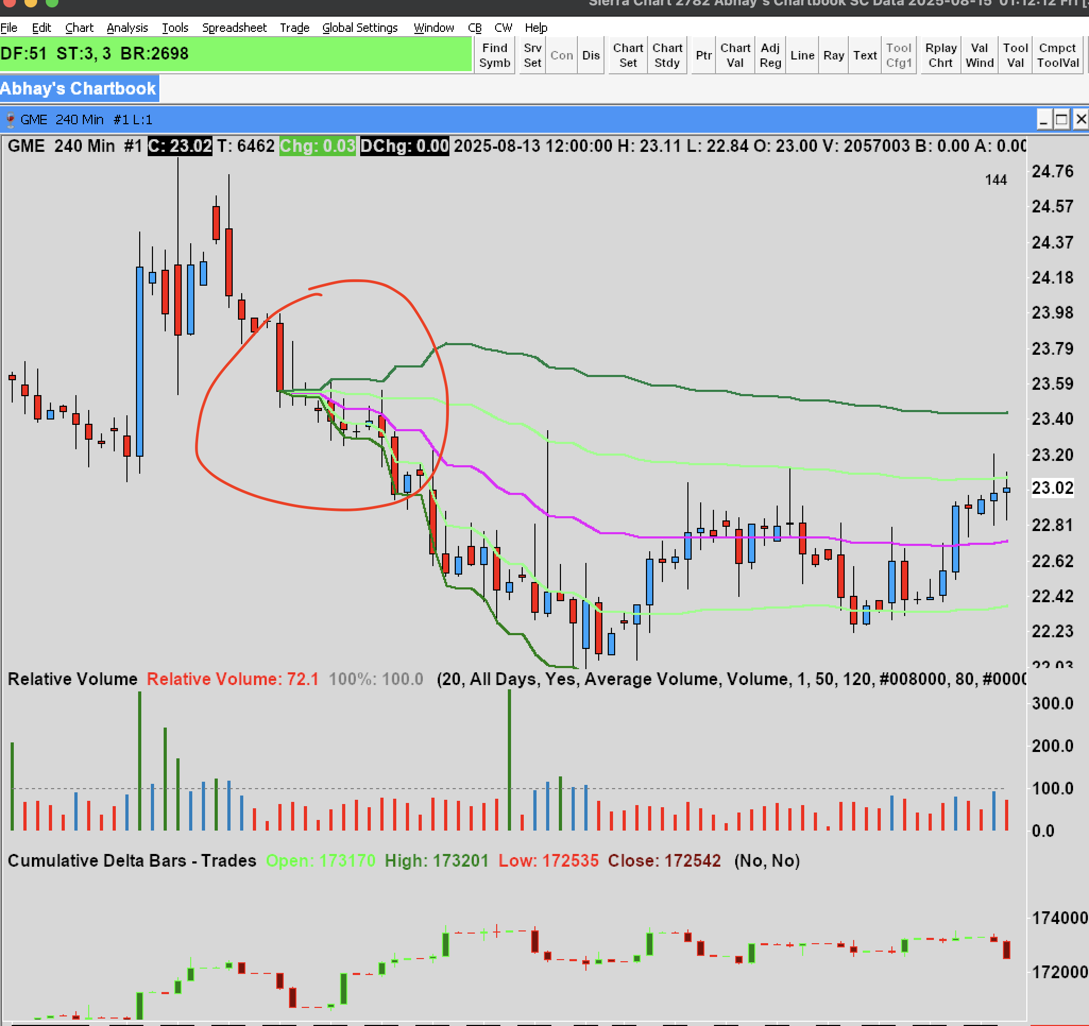The height and width of the screenshot is (1026, 1089).
Task: Open the Window menu
Action: click(433, 28)
